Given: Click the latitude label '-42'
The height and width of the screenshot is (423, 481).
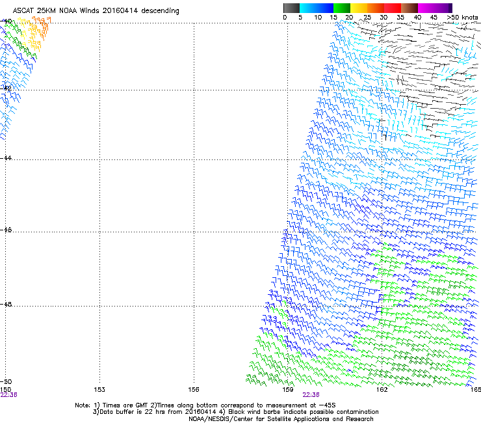Looking at the screenshot, I should [6, 88].
